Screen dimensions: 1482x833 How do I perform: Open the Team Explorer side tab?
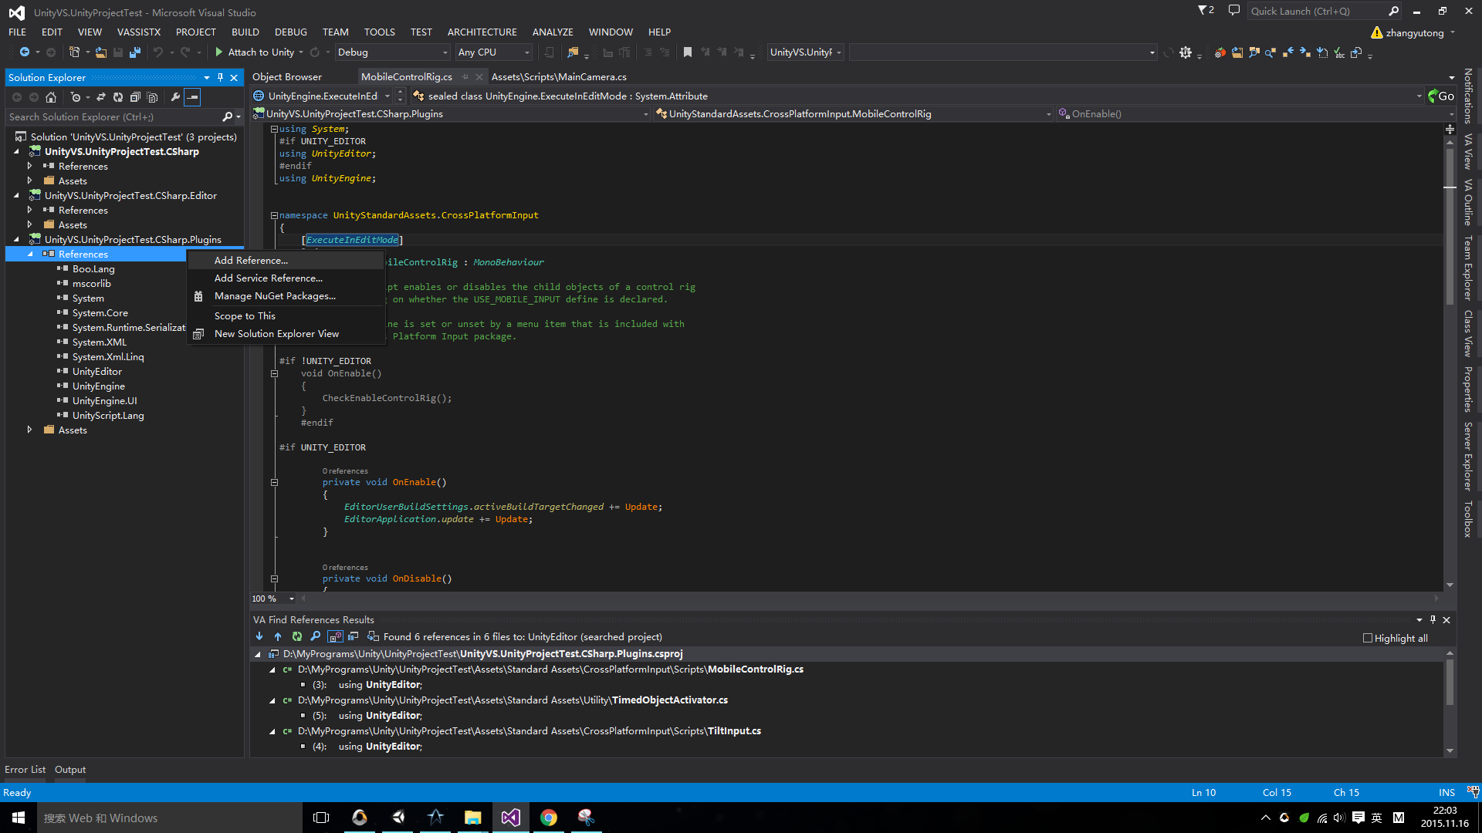tap(1468, 269)
